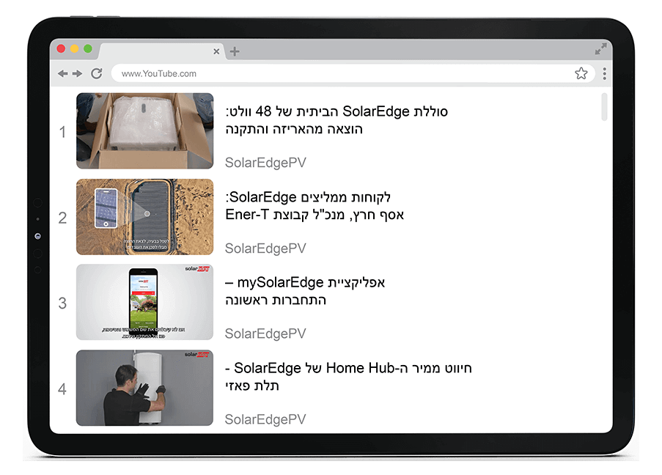Select the active browser tab
This screenshot has height=475, width=662.
coord(161,51)
